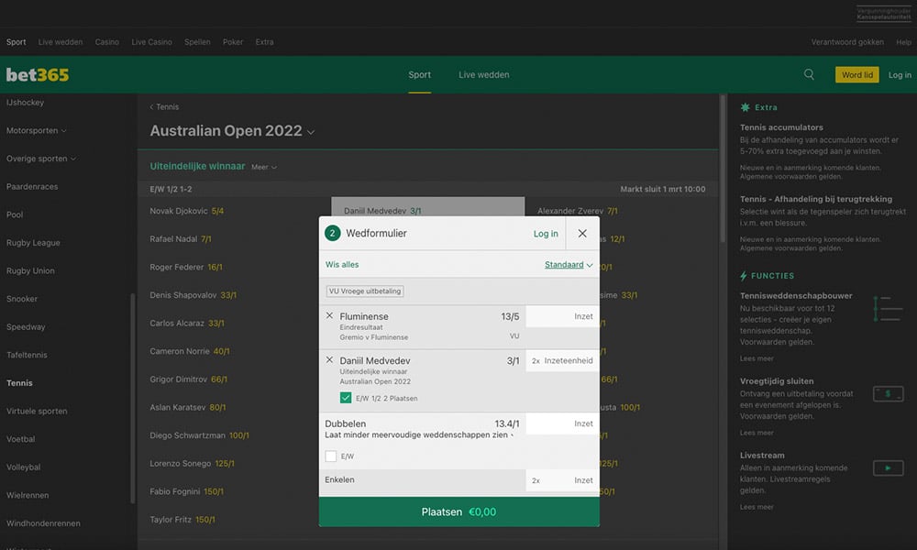Select Live wedden tab in green header
The width and height of the screenshot is (917, 550).
pyautogui.click(x=483, y=75)
